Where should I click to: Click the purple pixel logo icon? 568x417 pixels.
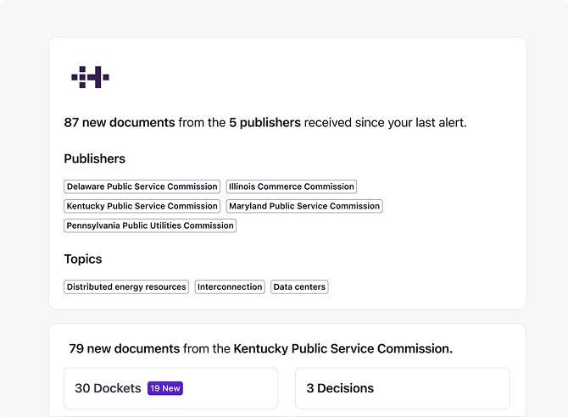coord(90,77)
